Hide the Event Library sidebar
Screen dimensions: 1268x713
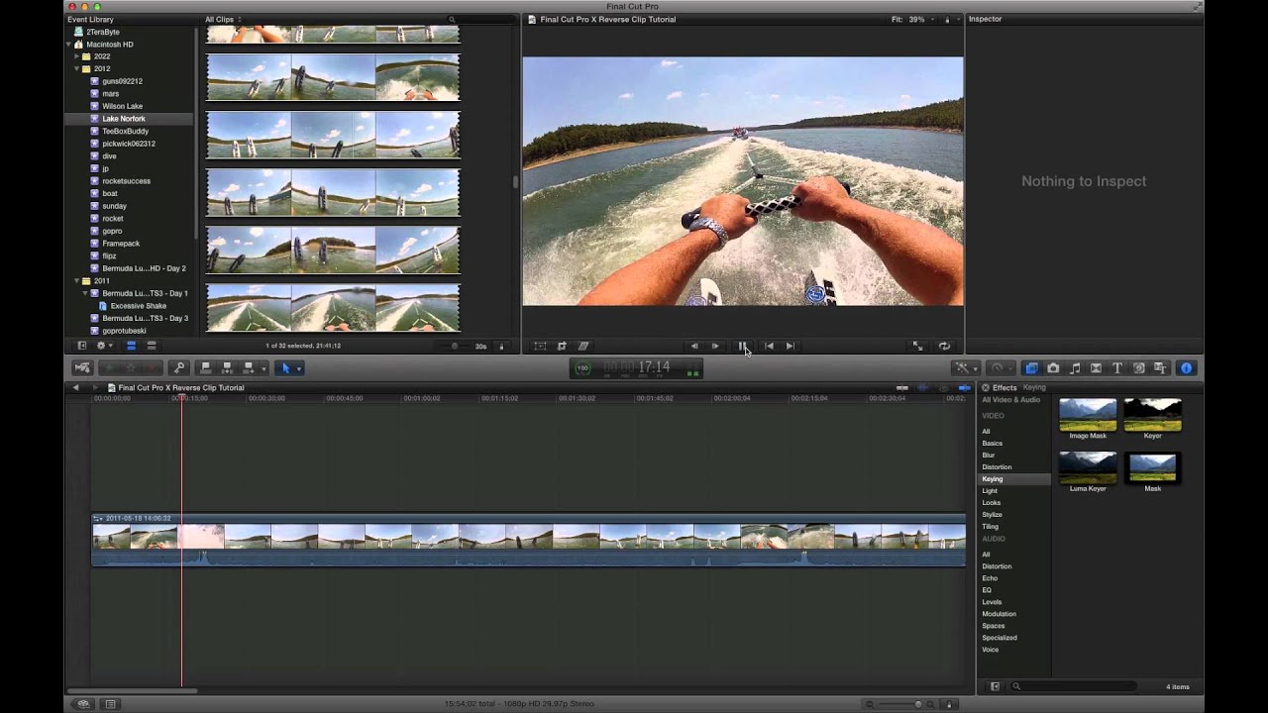[82, 346]
